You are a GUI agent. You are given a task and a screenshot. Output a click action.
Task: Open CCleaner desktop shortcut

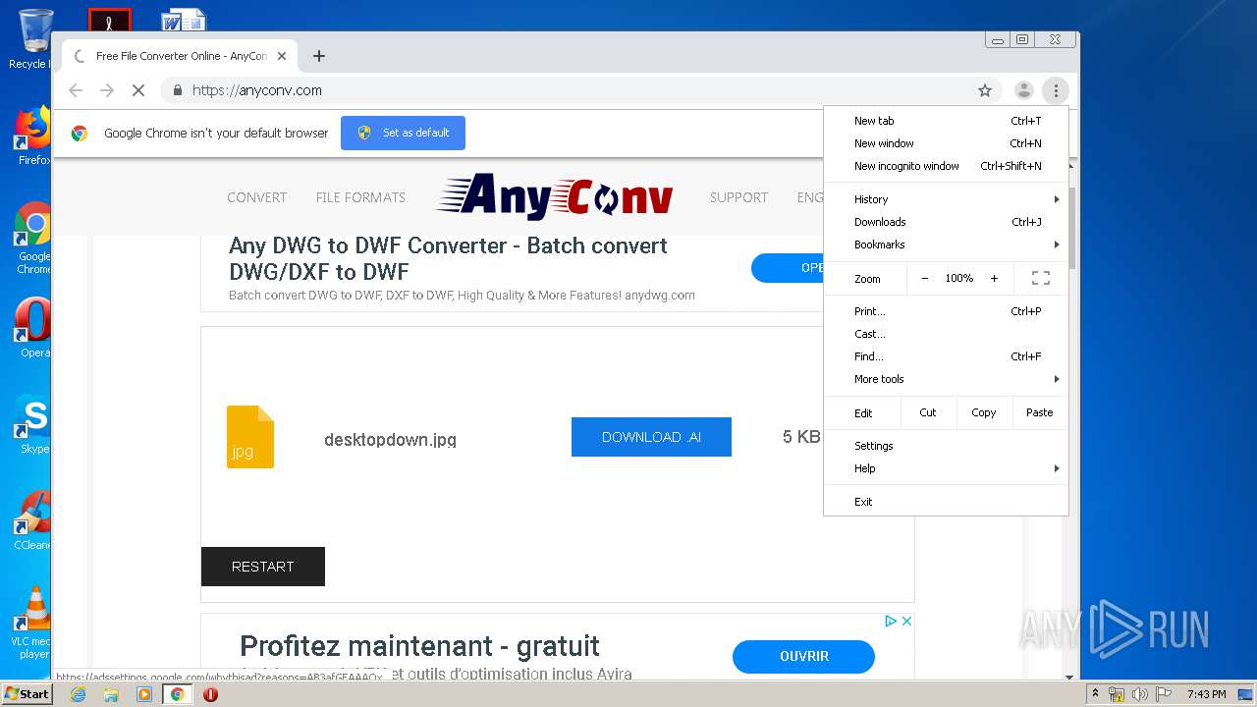(x=33, y=520)
